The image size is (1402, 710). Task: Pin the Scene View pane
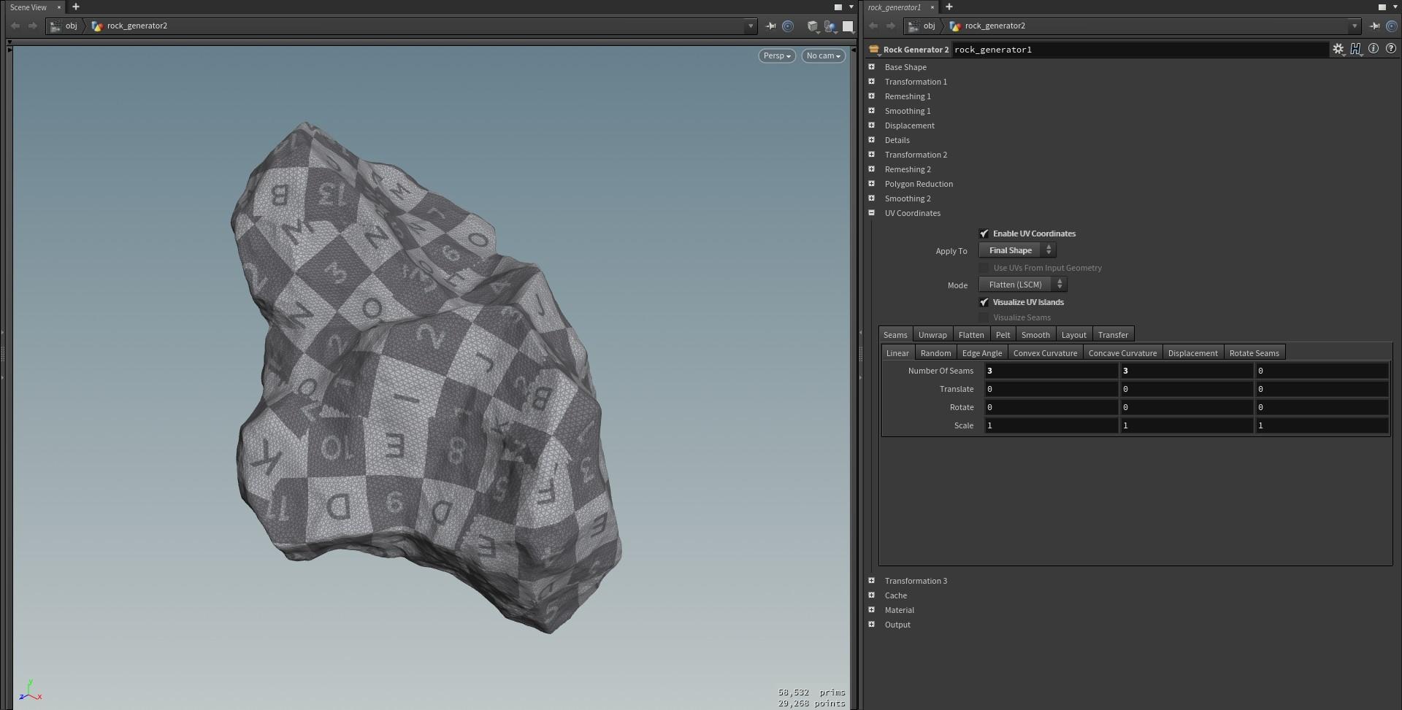771,26
